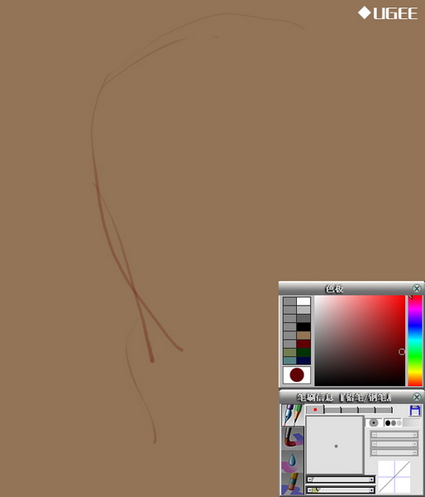Click the round brush tip shape icon
This screenshot has width=425, height=497.
pyautogui.click(x=374, y=422)
